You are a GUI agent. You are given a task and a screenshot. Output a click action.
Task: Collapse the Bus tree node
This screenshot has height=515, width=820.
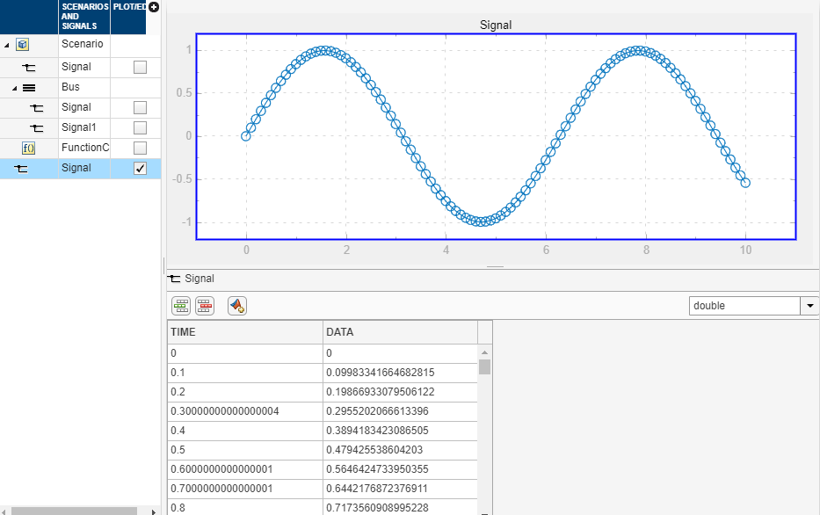click(x=15, y=89)
